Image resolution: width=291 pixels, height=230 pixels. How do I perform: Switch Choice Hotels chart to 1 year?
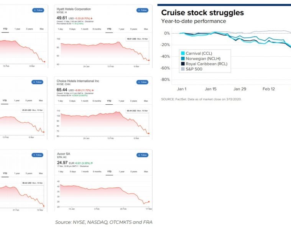click(x=121, y=101)
